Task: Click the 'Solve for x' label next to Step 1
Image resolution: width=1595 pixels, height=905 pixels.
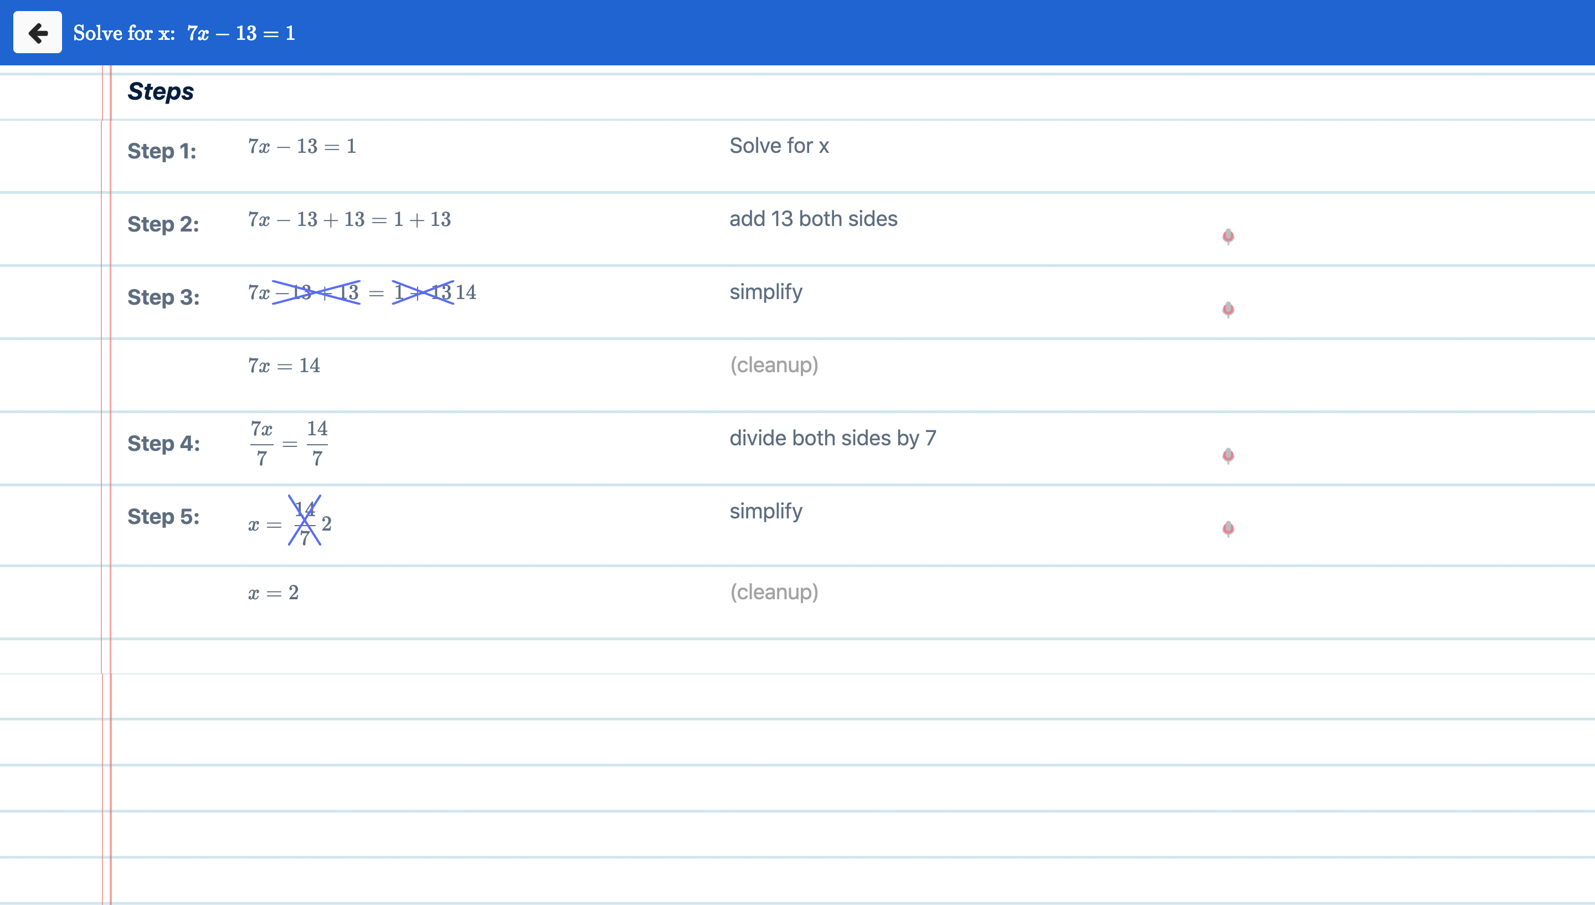Action: click(x=779, y=146)
